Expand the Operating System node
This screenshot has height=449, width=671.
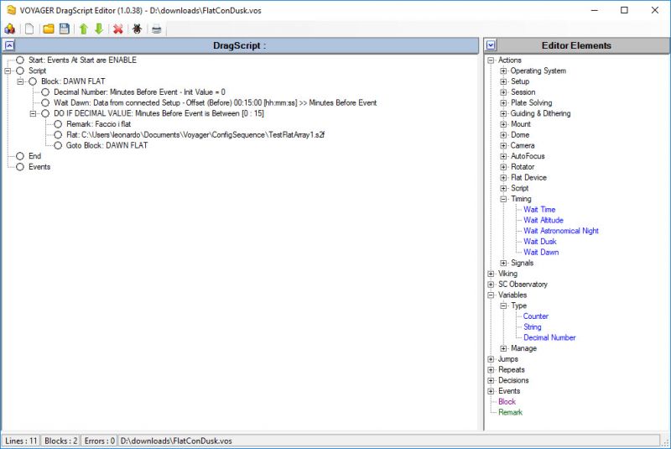tap(504, 71)
